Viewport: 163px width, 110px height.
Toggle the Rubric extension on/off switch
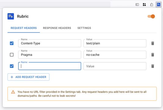pos(151,16)
